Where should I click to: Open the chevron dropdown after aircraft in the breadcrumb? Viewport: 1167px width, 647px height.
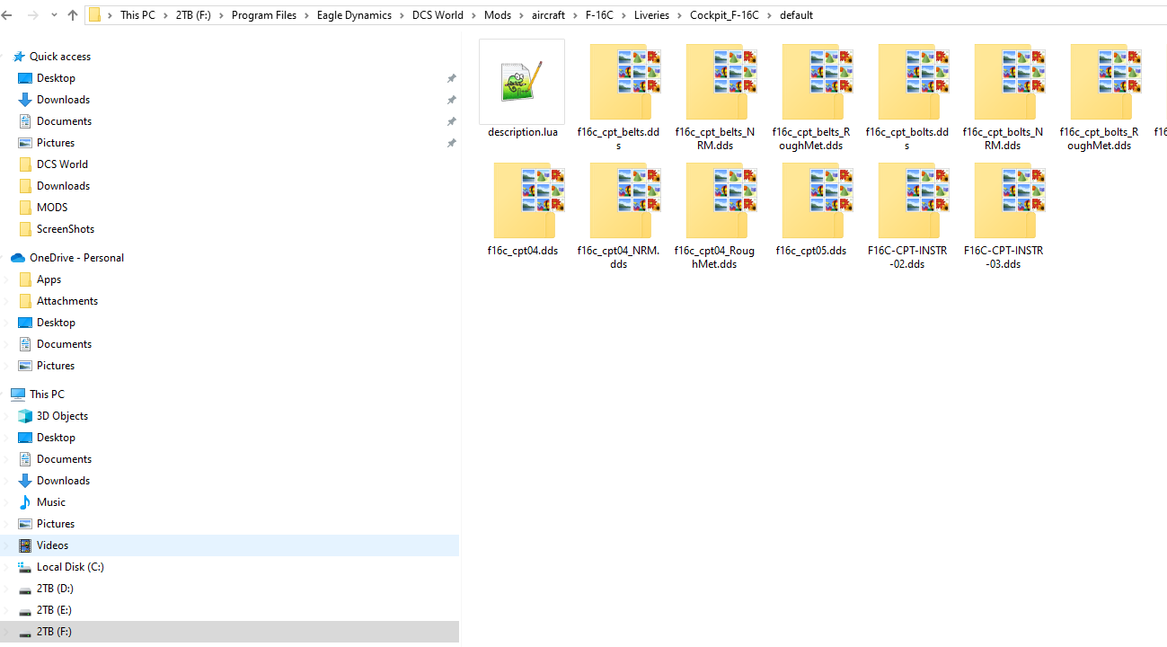[x=575, y=15]
